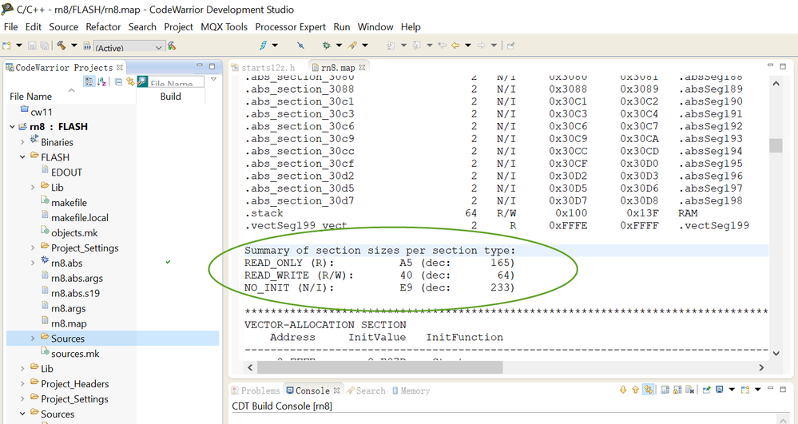Select the Project_Headers folder
The width and height of the screenshot is (798, 424).
click(75, 384)
